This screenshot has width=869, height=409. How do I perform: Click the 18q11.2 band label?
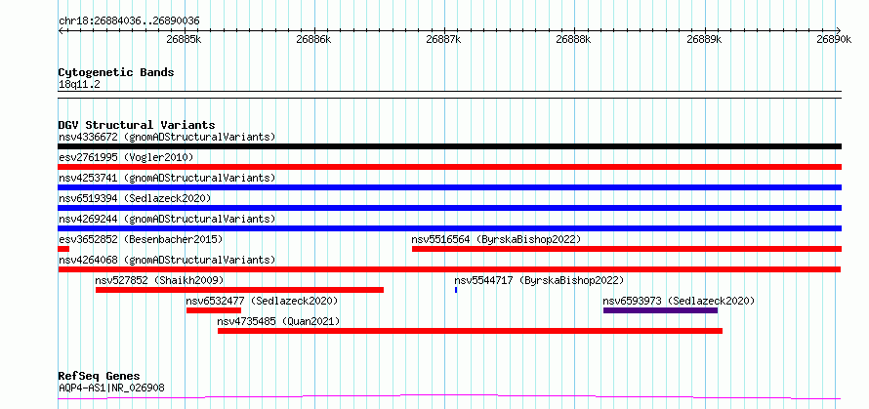79,85
